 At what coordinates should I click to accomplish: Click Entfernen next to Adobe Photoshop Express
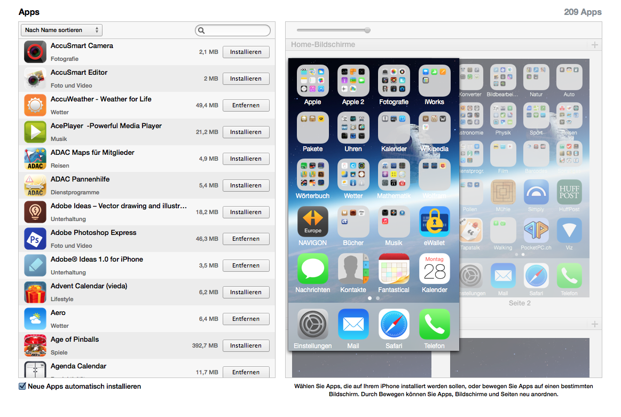[x=246, y=239]
